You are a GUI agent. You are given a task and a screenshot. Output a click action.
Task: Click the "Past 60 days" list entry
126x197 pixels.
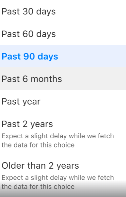click(63, 34)
